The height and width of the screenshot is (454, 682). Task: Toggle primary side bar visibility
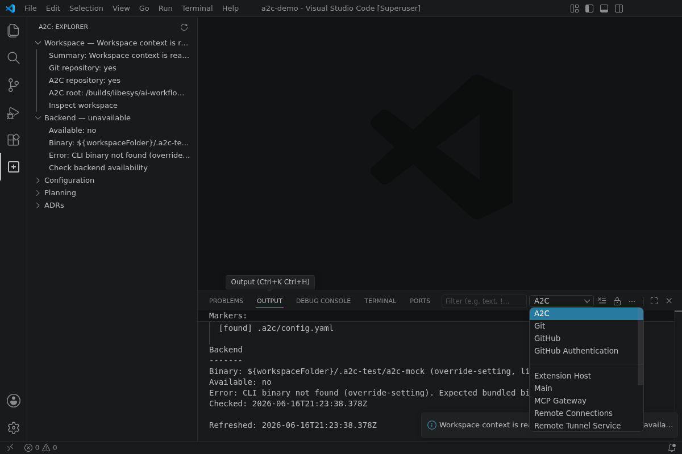(x=589, y=9)
